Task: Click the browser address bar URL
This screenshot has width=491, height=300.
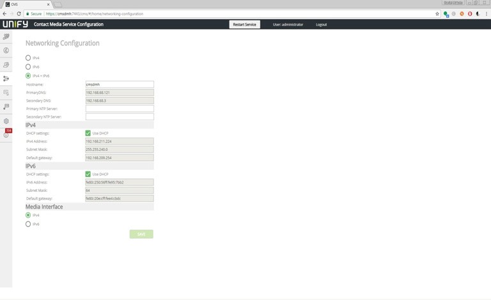Action: coord(95,14)
